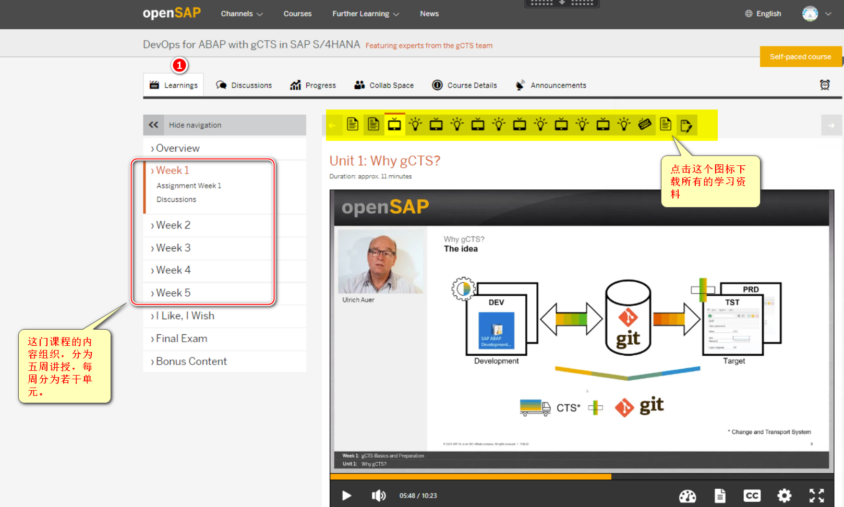This screenshot has height=507, width=844.
Task: Click the speaker Ulrich Auer video thumbnail
Action: [381, 261]
